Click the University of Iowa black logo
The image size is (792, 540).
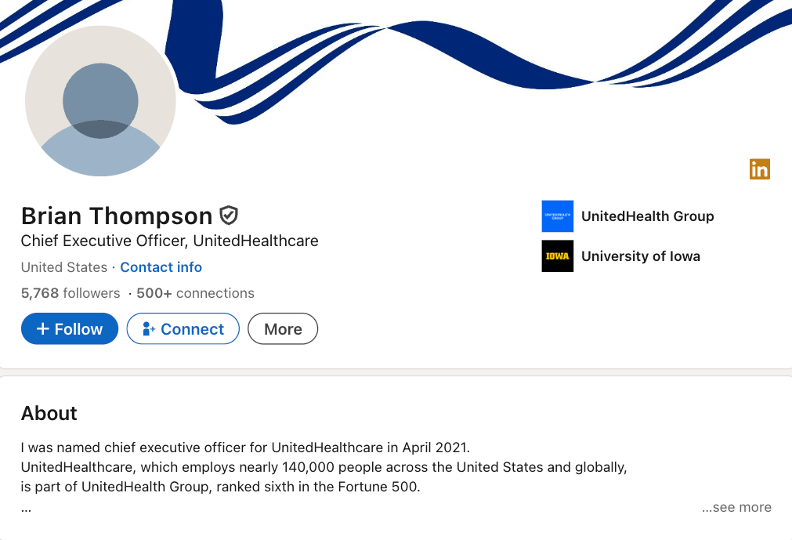click(558, 256)
